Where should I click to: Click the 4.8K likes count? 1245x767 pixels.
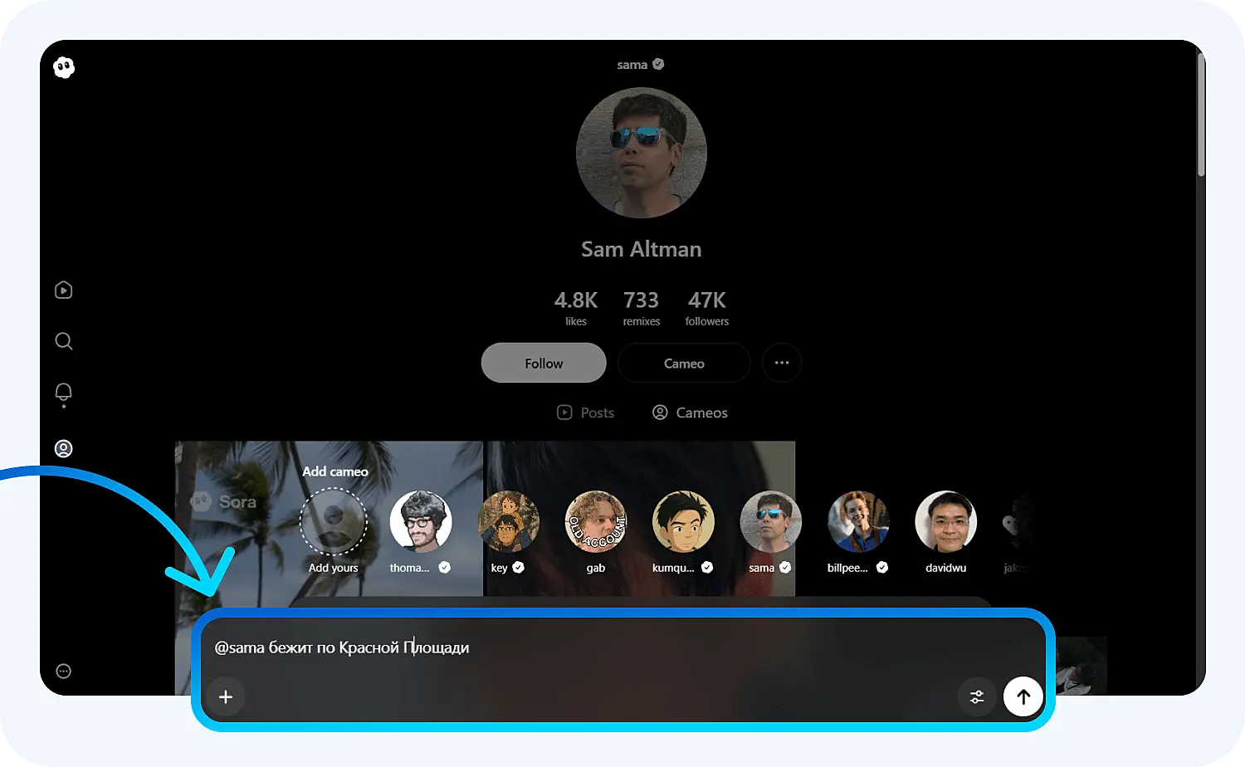click(x=576, y=307)
